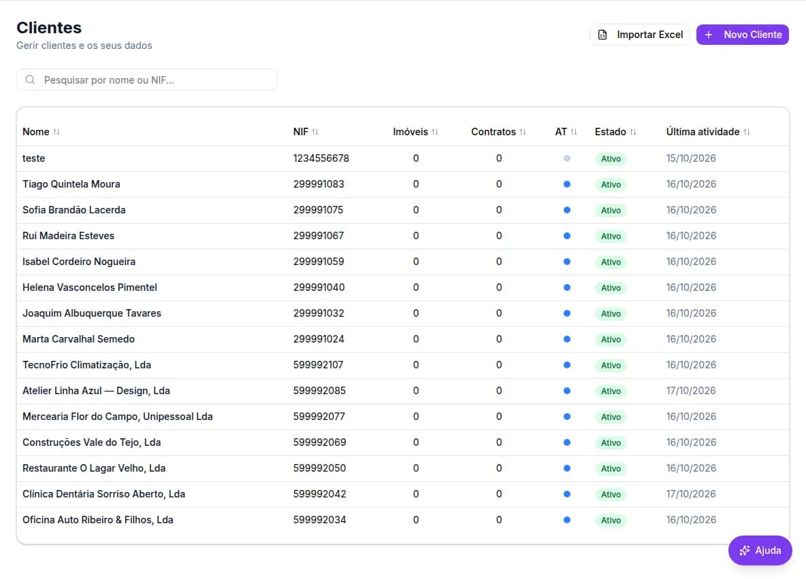Click the NIF 599992107

point(318,365)
